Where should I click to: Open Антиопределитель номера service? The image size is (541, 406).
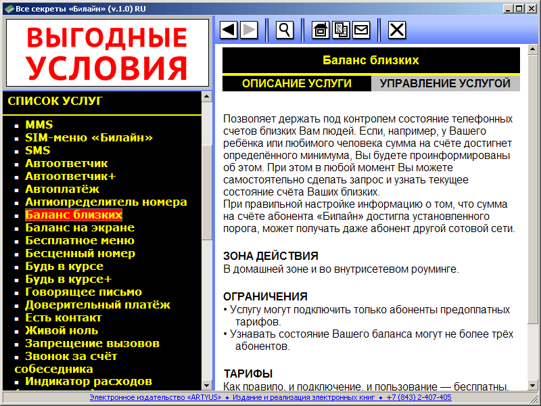coord(106,202)
